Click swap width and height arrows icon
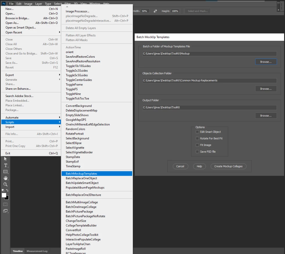 point(155,11)
